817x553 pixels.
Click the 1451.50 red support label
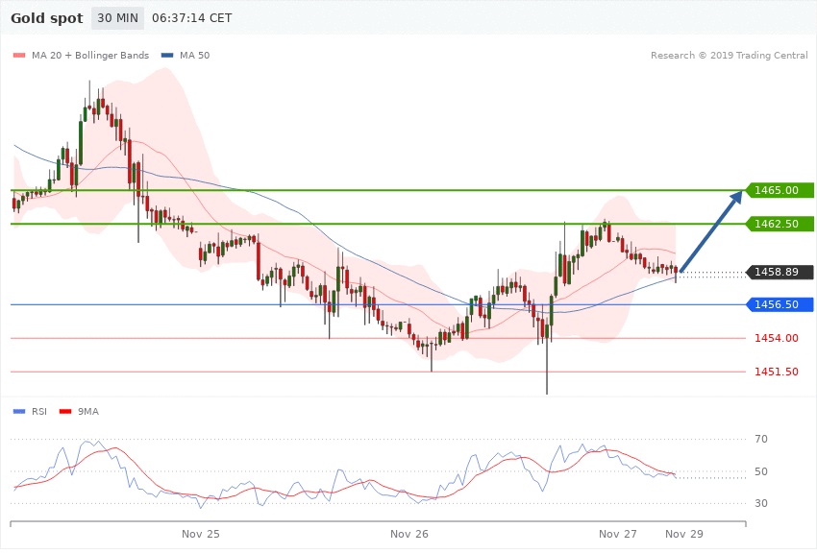(x=780, y=372)
